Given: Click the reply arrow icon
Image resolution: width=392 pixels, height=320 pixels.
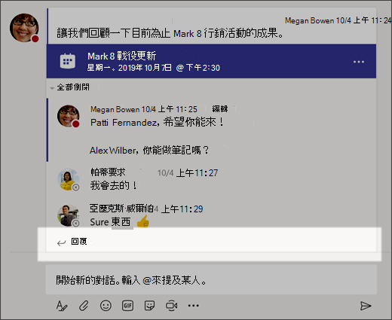Looking at the screenshot, I should 61,242.
